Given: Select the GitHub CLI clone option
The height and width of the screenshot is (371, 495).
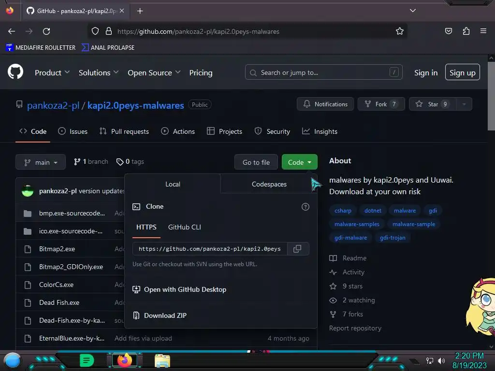Looking at the screenshot, I should pyautogui.click(x=184, y=227).
